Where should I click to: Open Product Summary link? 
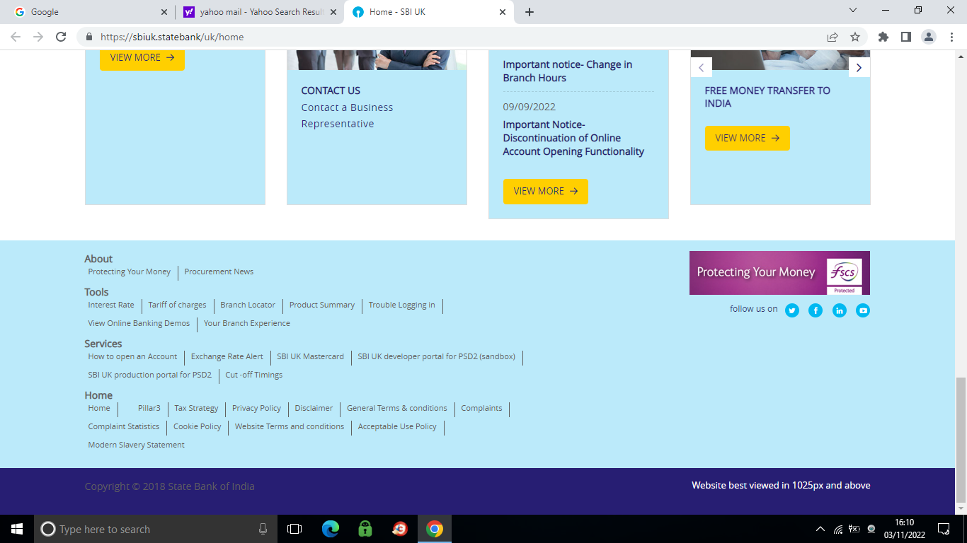[322, 305]
